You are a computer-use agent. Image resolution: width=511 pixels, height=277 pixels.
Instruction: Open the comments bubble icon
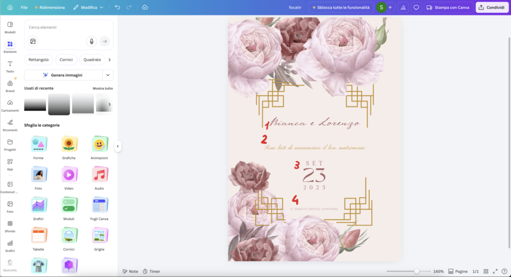click(x=416, y=7)
